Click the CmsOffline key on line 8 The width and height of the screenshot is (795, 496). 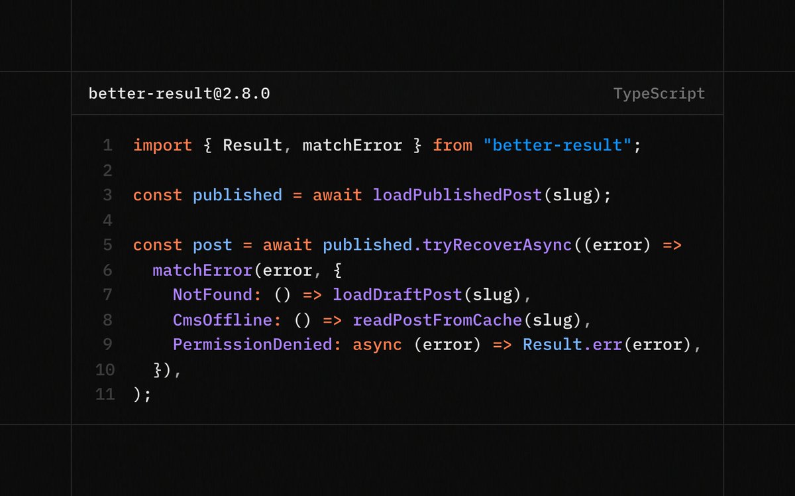click(223, 320)
